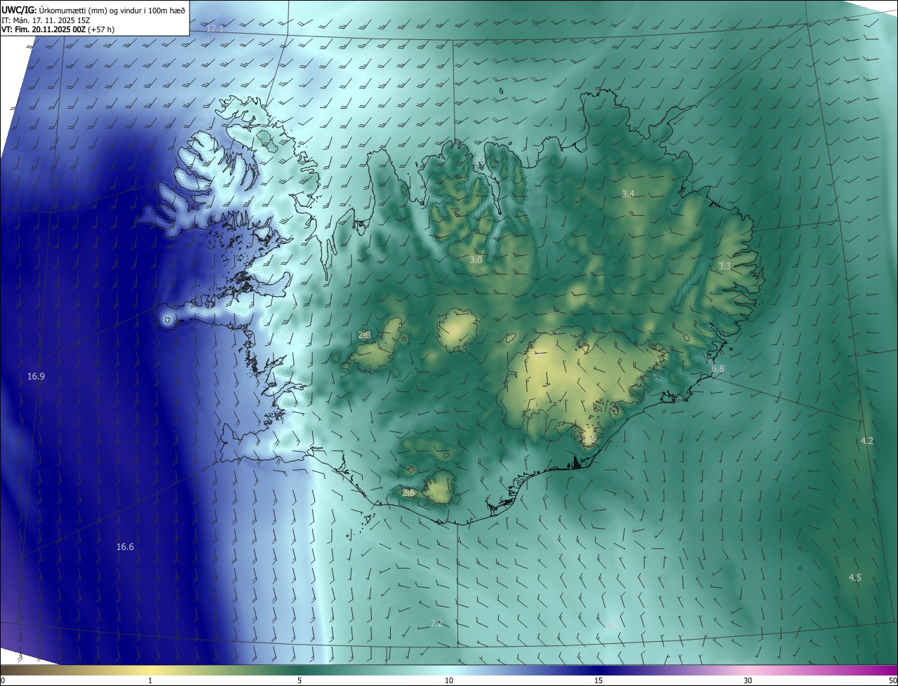Click the faint 9.2 value label
This screenshot has height=686, width=898.
(x=614, y=626)
